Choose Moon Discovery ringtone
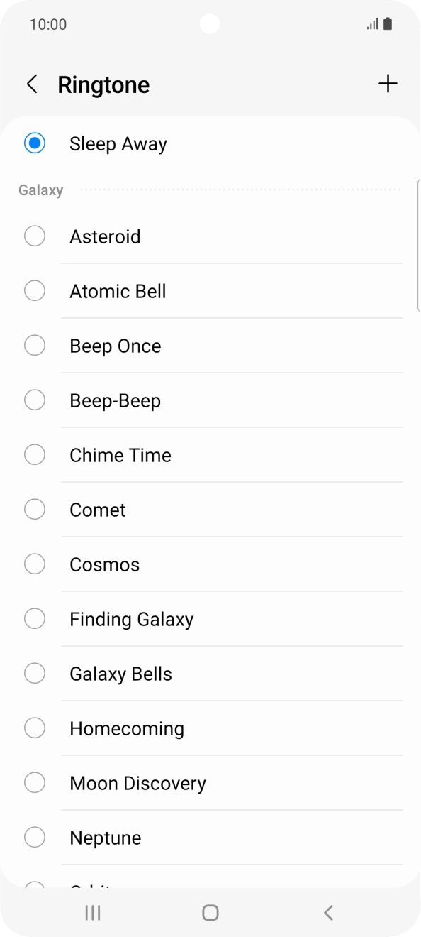 (x=137, y=782)
